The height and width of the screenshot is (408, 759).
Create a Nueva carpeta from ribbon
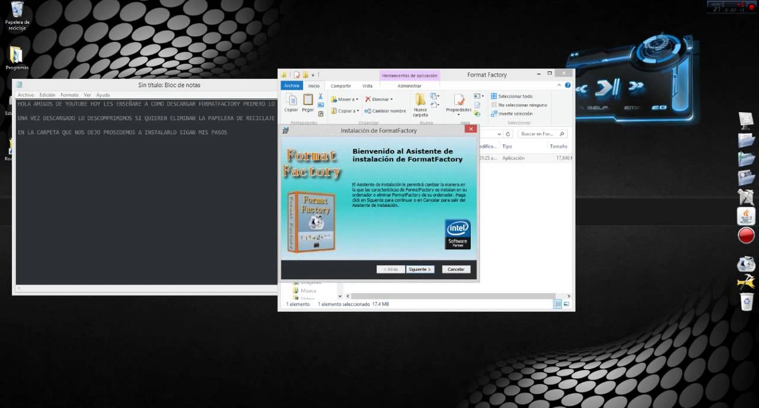click(x=420, y=105)
